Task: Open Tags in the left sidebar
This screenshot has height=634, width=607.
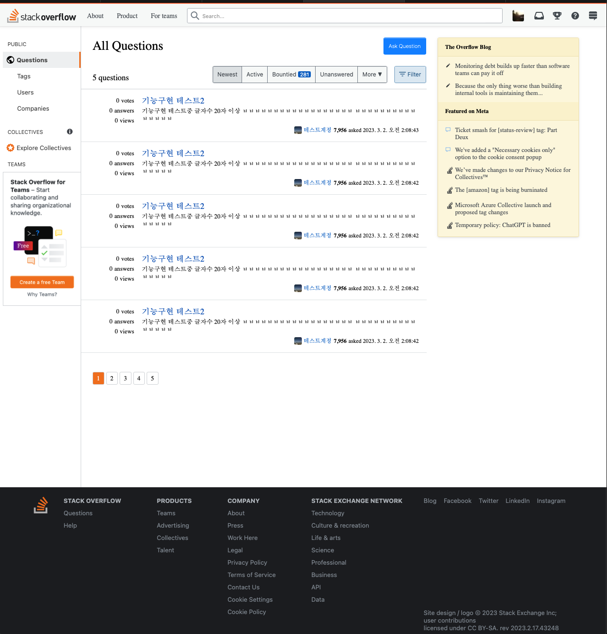Action: (24, 76)
